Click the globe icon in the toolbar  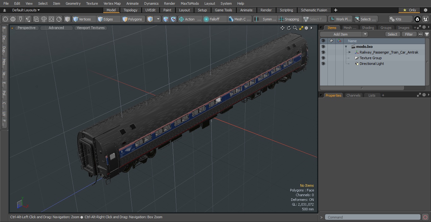tap(13, 19)
